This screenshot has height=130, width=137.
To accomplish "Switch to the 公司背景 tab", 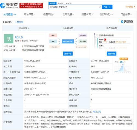I will point(10,14).
